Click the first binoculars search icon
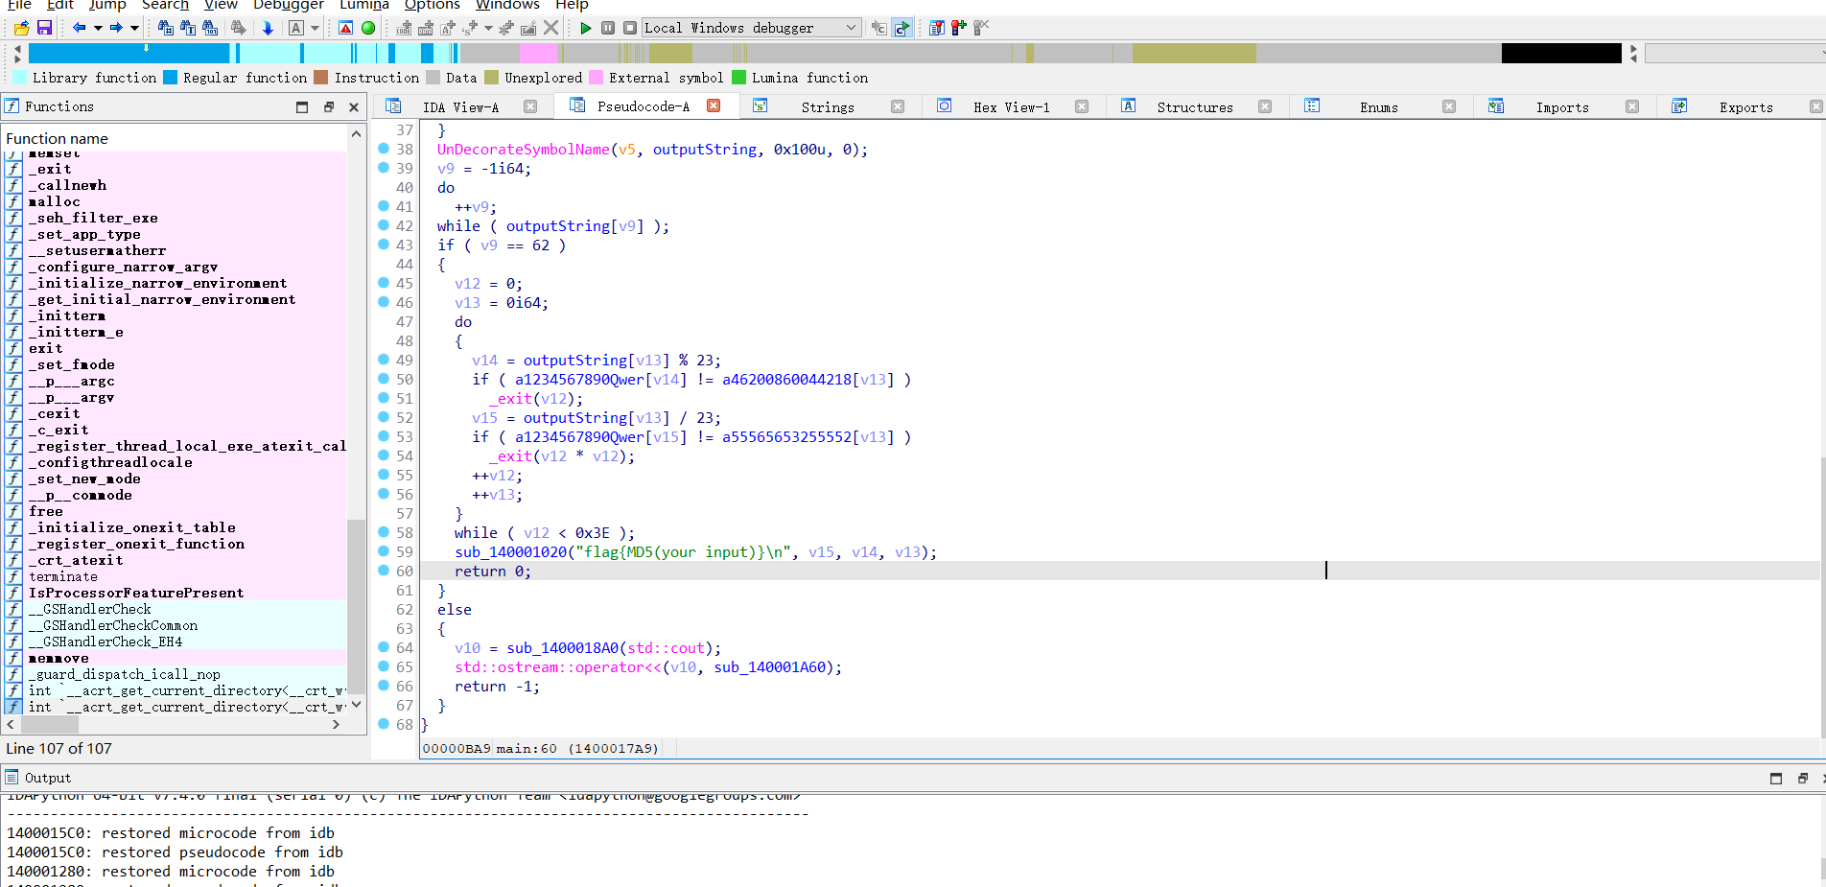Image resolution: width=1826 pixels, height=887 pixels. click(x=165, y=29)
